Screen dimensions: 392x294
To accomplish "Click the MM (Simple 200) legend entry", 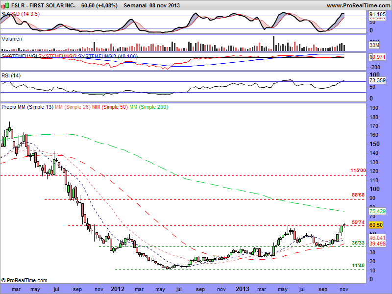I will (148, 107).
